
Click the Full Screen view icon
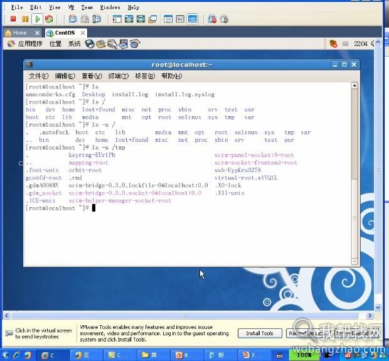(141, 19)
